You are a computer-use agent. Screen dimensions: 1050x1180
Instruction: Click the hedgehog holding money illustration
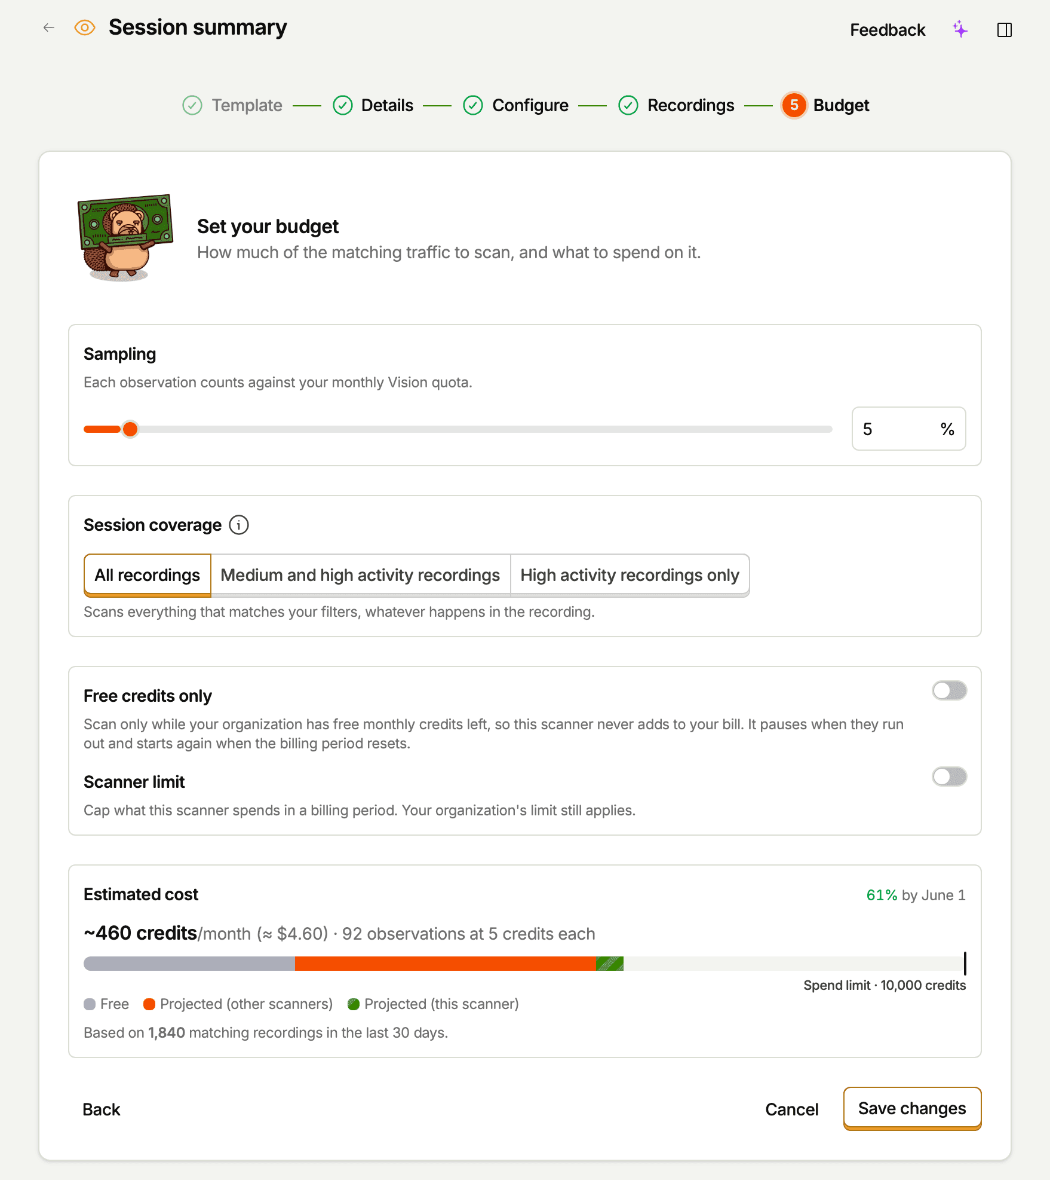[x=125, y=238]
